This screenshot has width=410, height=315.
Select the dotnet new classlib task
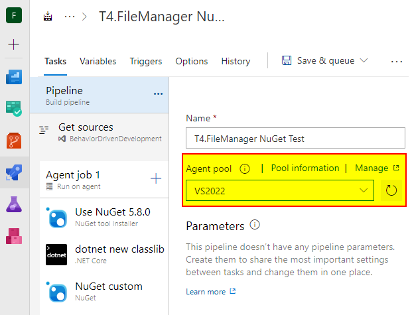pyautogui.click(x=104, y=255)
